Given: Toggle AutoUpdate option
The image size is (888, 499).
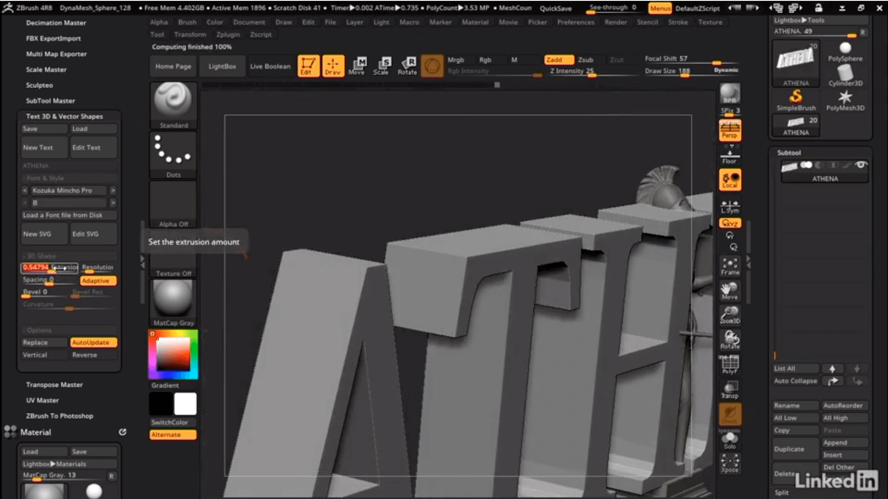Looking at the screenshot, I should tap(93, 343).
